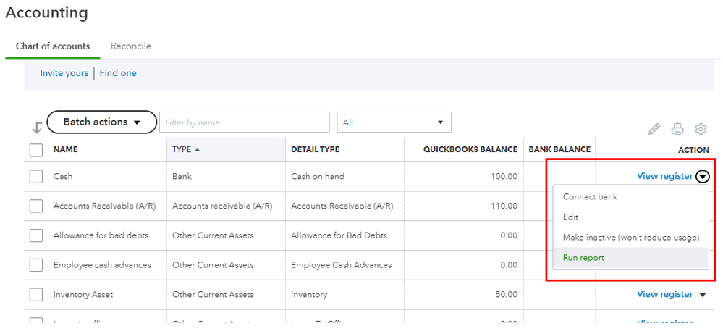Open the settings gear icon
Image resolution: width=723 pixels, height=334 pixels.
tap(701, 130)
